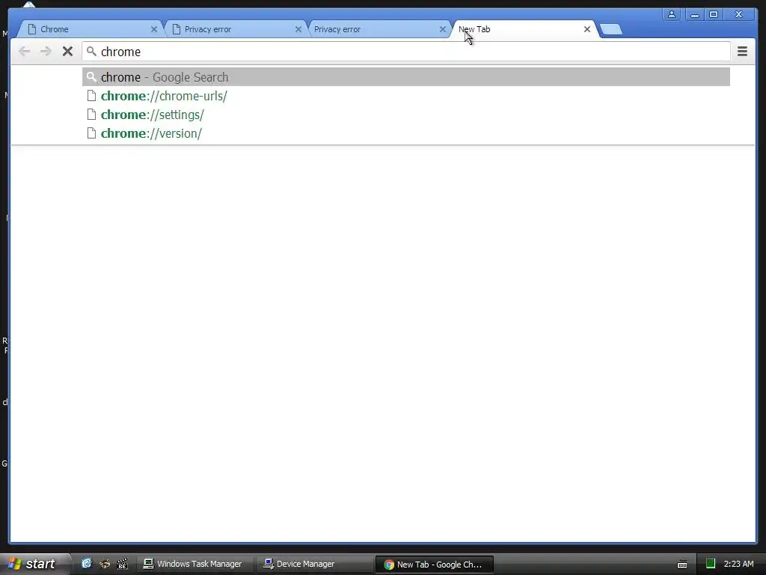Open a new tab with the new-tab button
766x575 pixels.
click(610, 30)
